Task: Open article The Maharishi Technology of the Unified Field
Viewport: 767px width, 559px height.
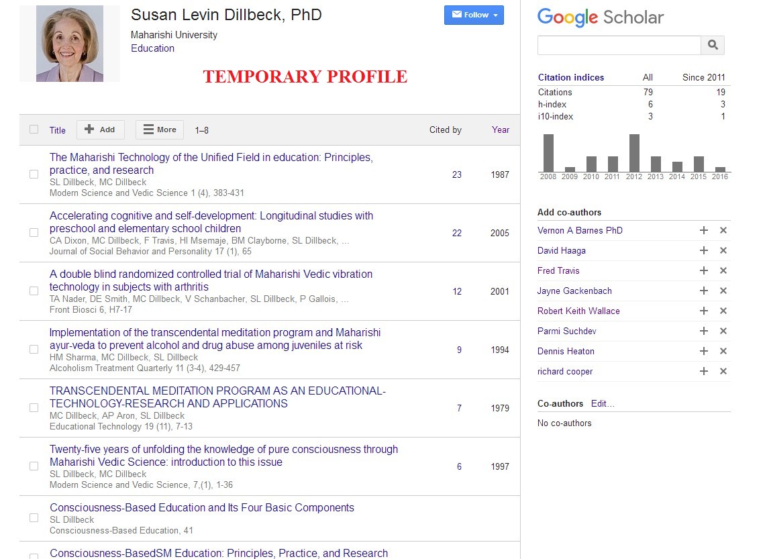Action: click(211, 163)
